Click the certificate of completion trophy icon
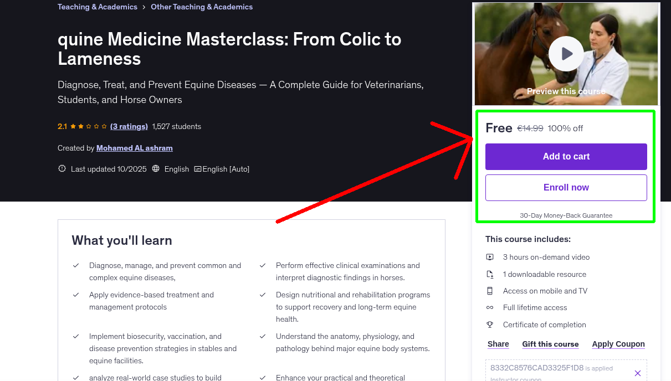The image size is (671, 381). (x=490, y=325)
